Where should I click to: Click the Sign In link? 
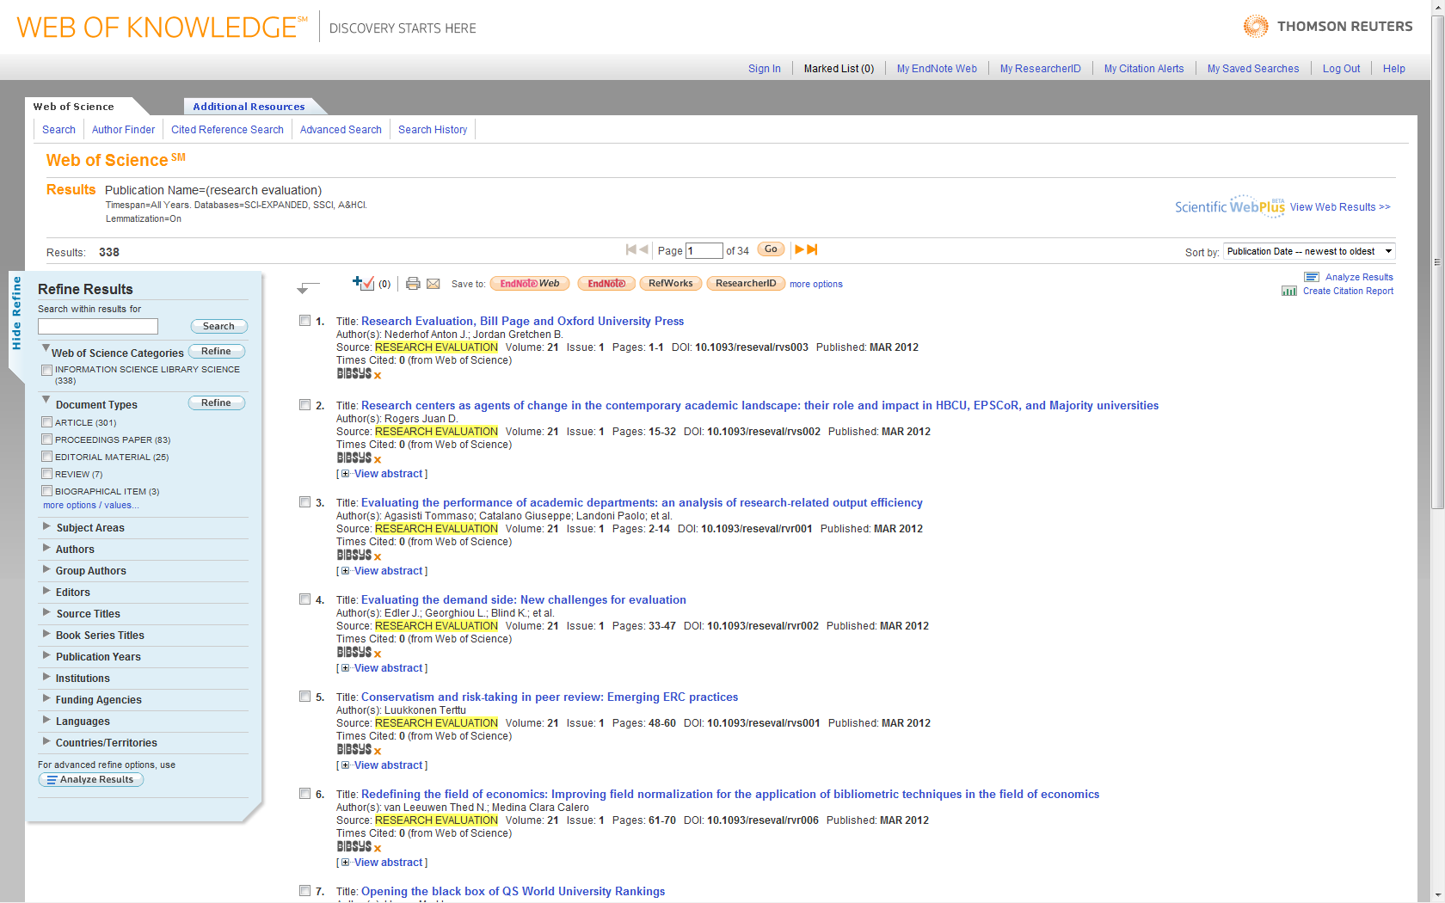[765, 69]
